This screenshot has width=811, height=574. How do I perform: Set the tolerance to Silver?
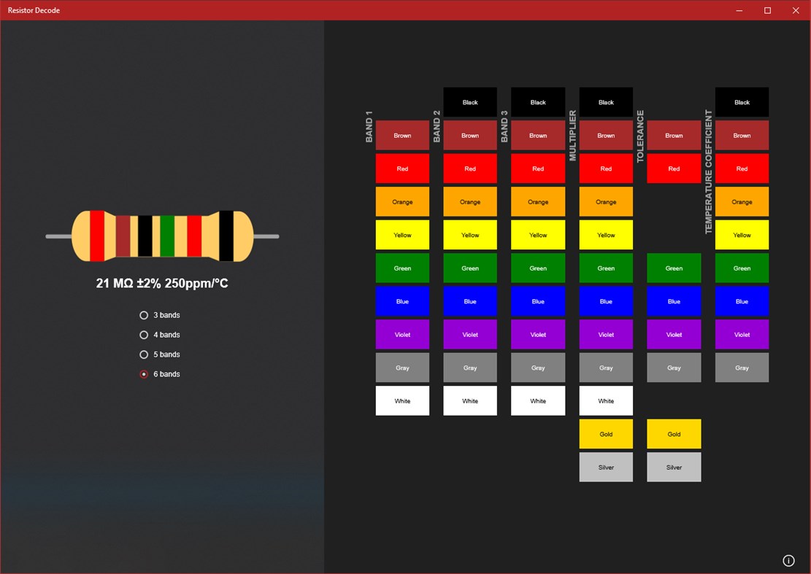673,467
